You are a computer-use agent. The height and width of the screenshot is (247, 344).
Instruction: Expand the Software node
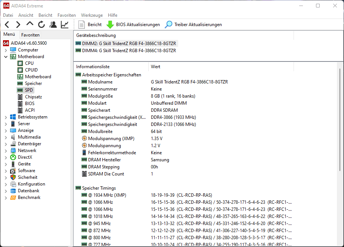(x=6, y=171)
